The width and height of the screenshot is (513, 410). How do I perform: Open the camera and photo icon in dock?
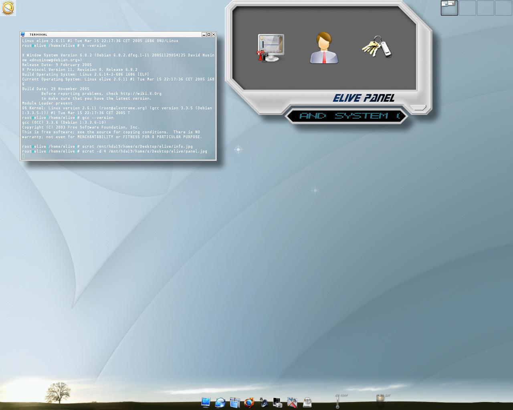click(278, 402)
